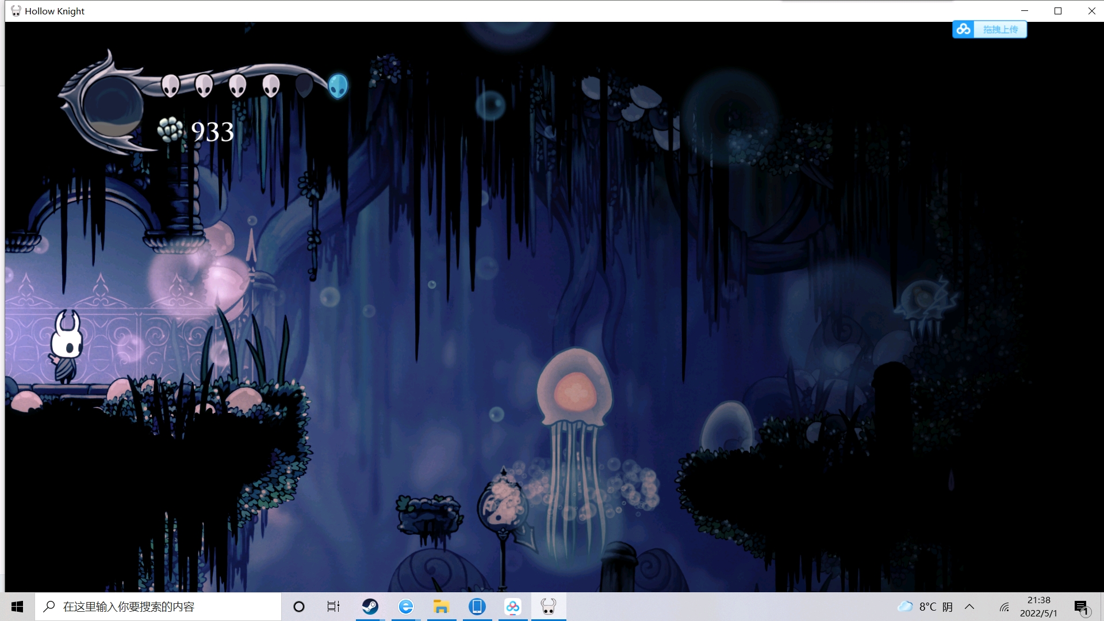
Task: Click the Wi-Fi network tray icon
Action: pyautogui.click(x=1005, y=607)
